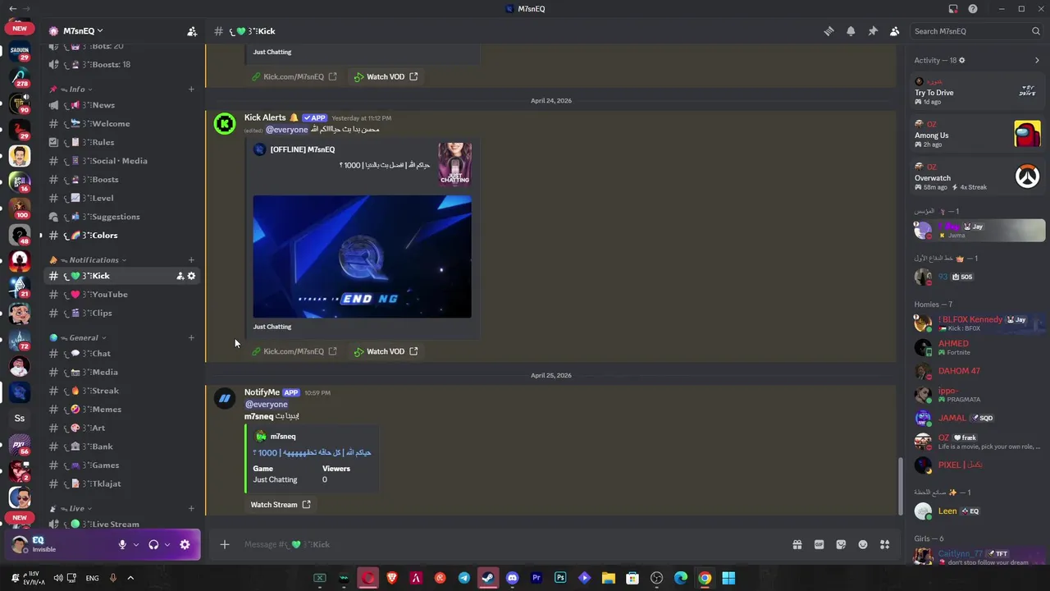
Task: Open the Chat channel
Action: pyautogui.click(x=123, y=354)
